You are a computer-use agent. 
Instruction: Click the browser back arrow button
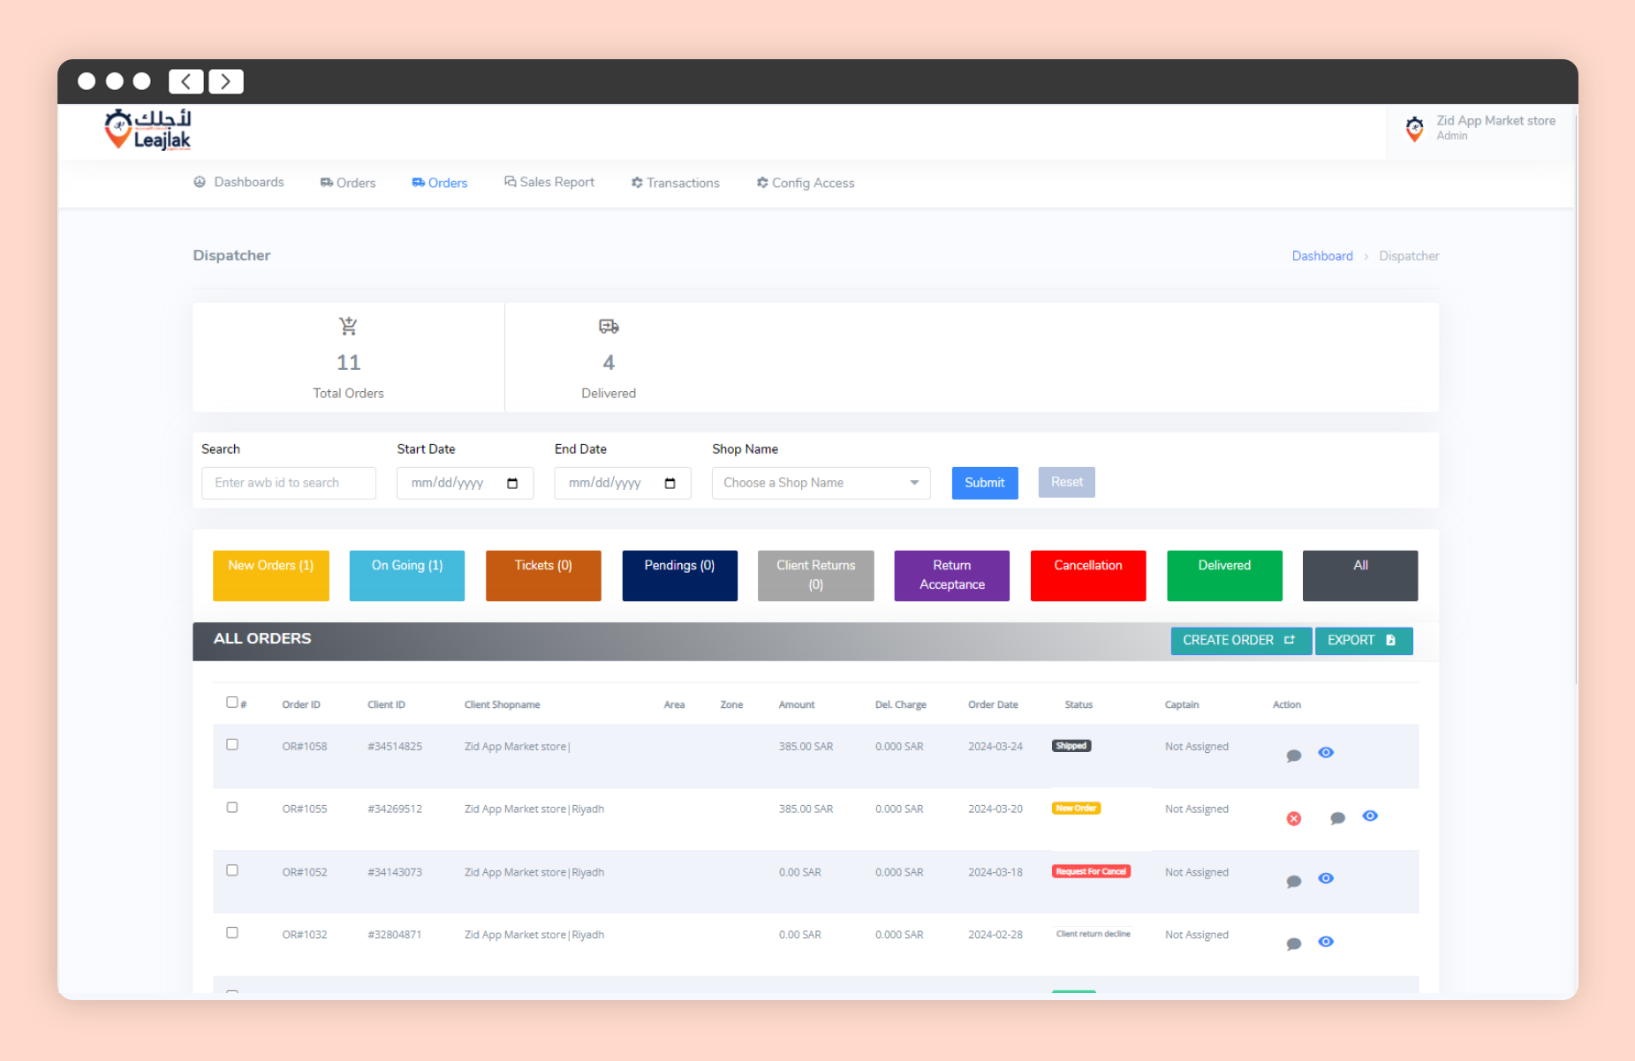point(185,82)
